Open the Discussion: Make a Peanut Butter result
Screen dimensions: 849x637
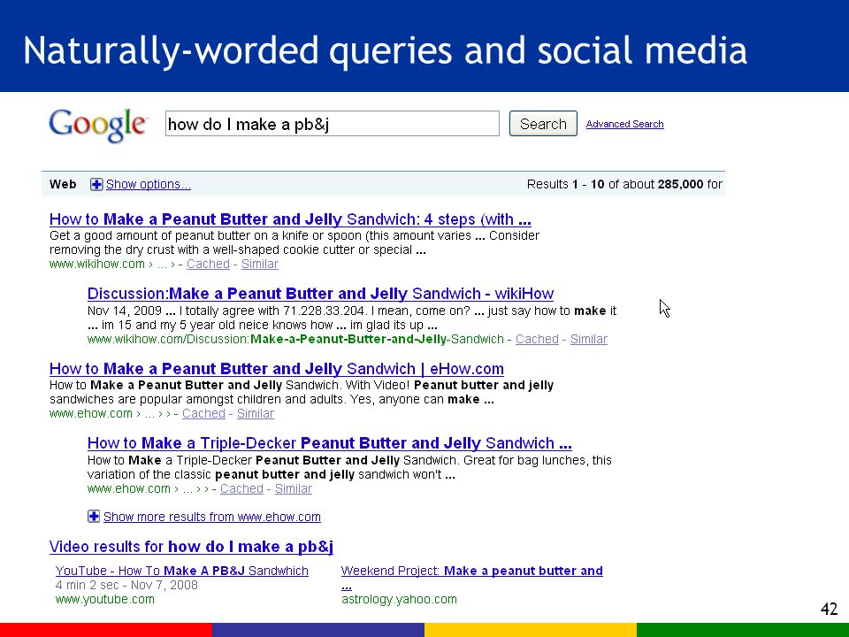pos(320,294)
